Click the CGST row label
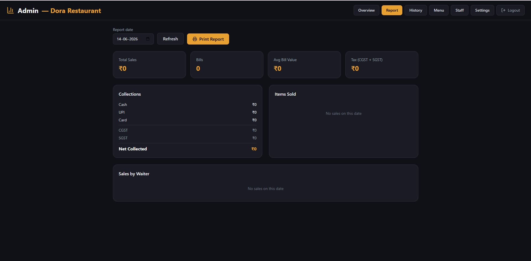Screen dimensions: 531x261 click(x=123, y=130)
